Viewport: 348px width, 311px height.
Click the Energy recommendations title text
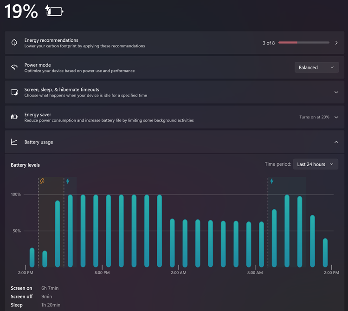(51, 40)
